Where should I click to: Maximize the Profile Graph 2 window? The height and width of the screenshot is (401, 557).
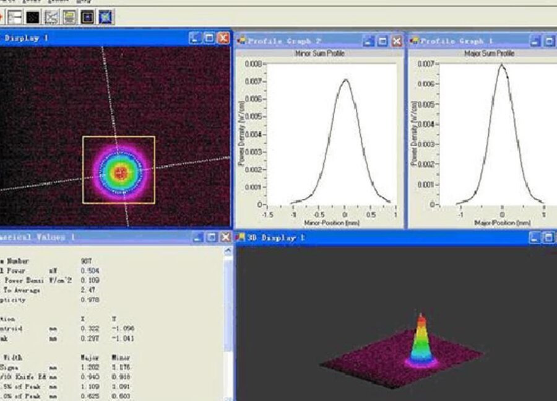[x=382, y=42]
